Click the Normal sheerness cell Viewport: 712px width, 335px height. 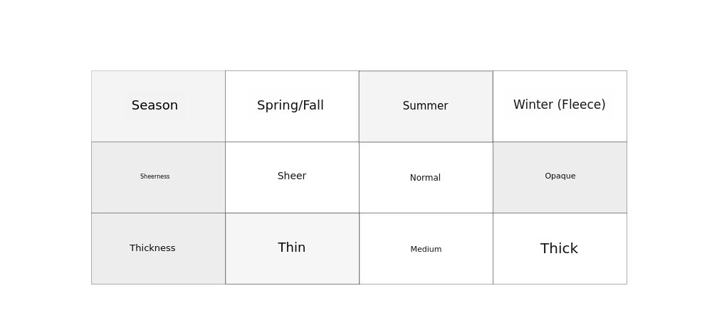(426, 177)
